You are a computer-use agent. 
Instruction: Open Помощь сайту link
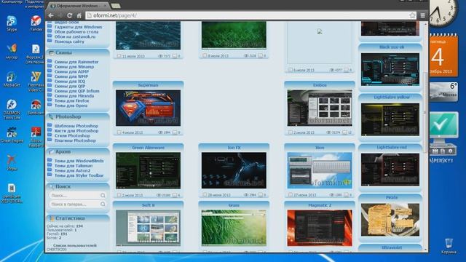(x=69, y=41)
